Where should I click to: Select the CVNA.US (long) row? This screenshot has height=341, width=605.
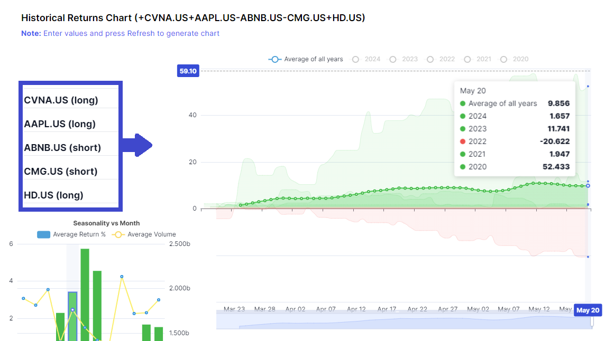[x=71, y=100]
